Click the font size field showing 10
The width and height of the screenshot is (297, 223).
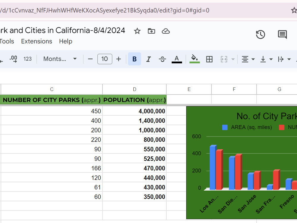(105, 59)
